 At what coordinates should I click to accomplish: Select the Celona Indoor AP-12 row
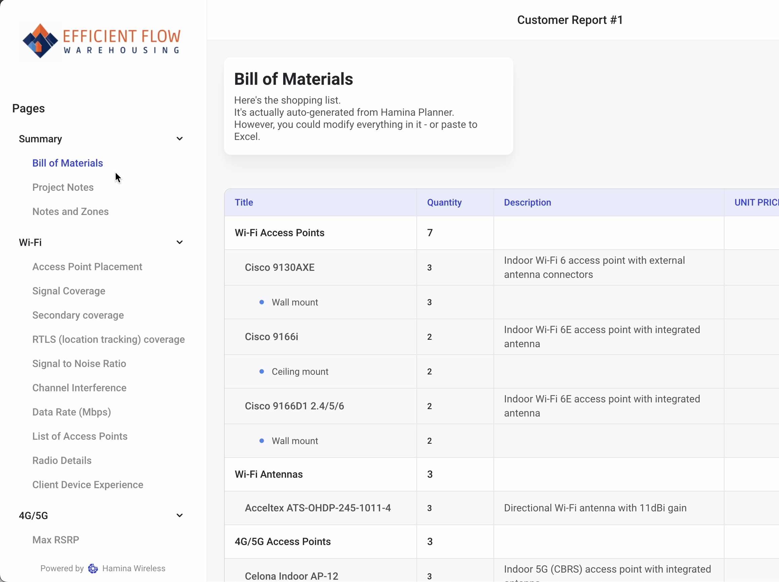(292, 576)
